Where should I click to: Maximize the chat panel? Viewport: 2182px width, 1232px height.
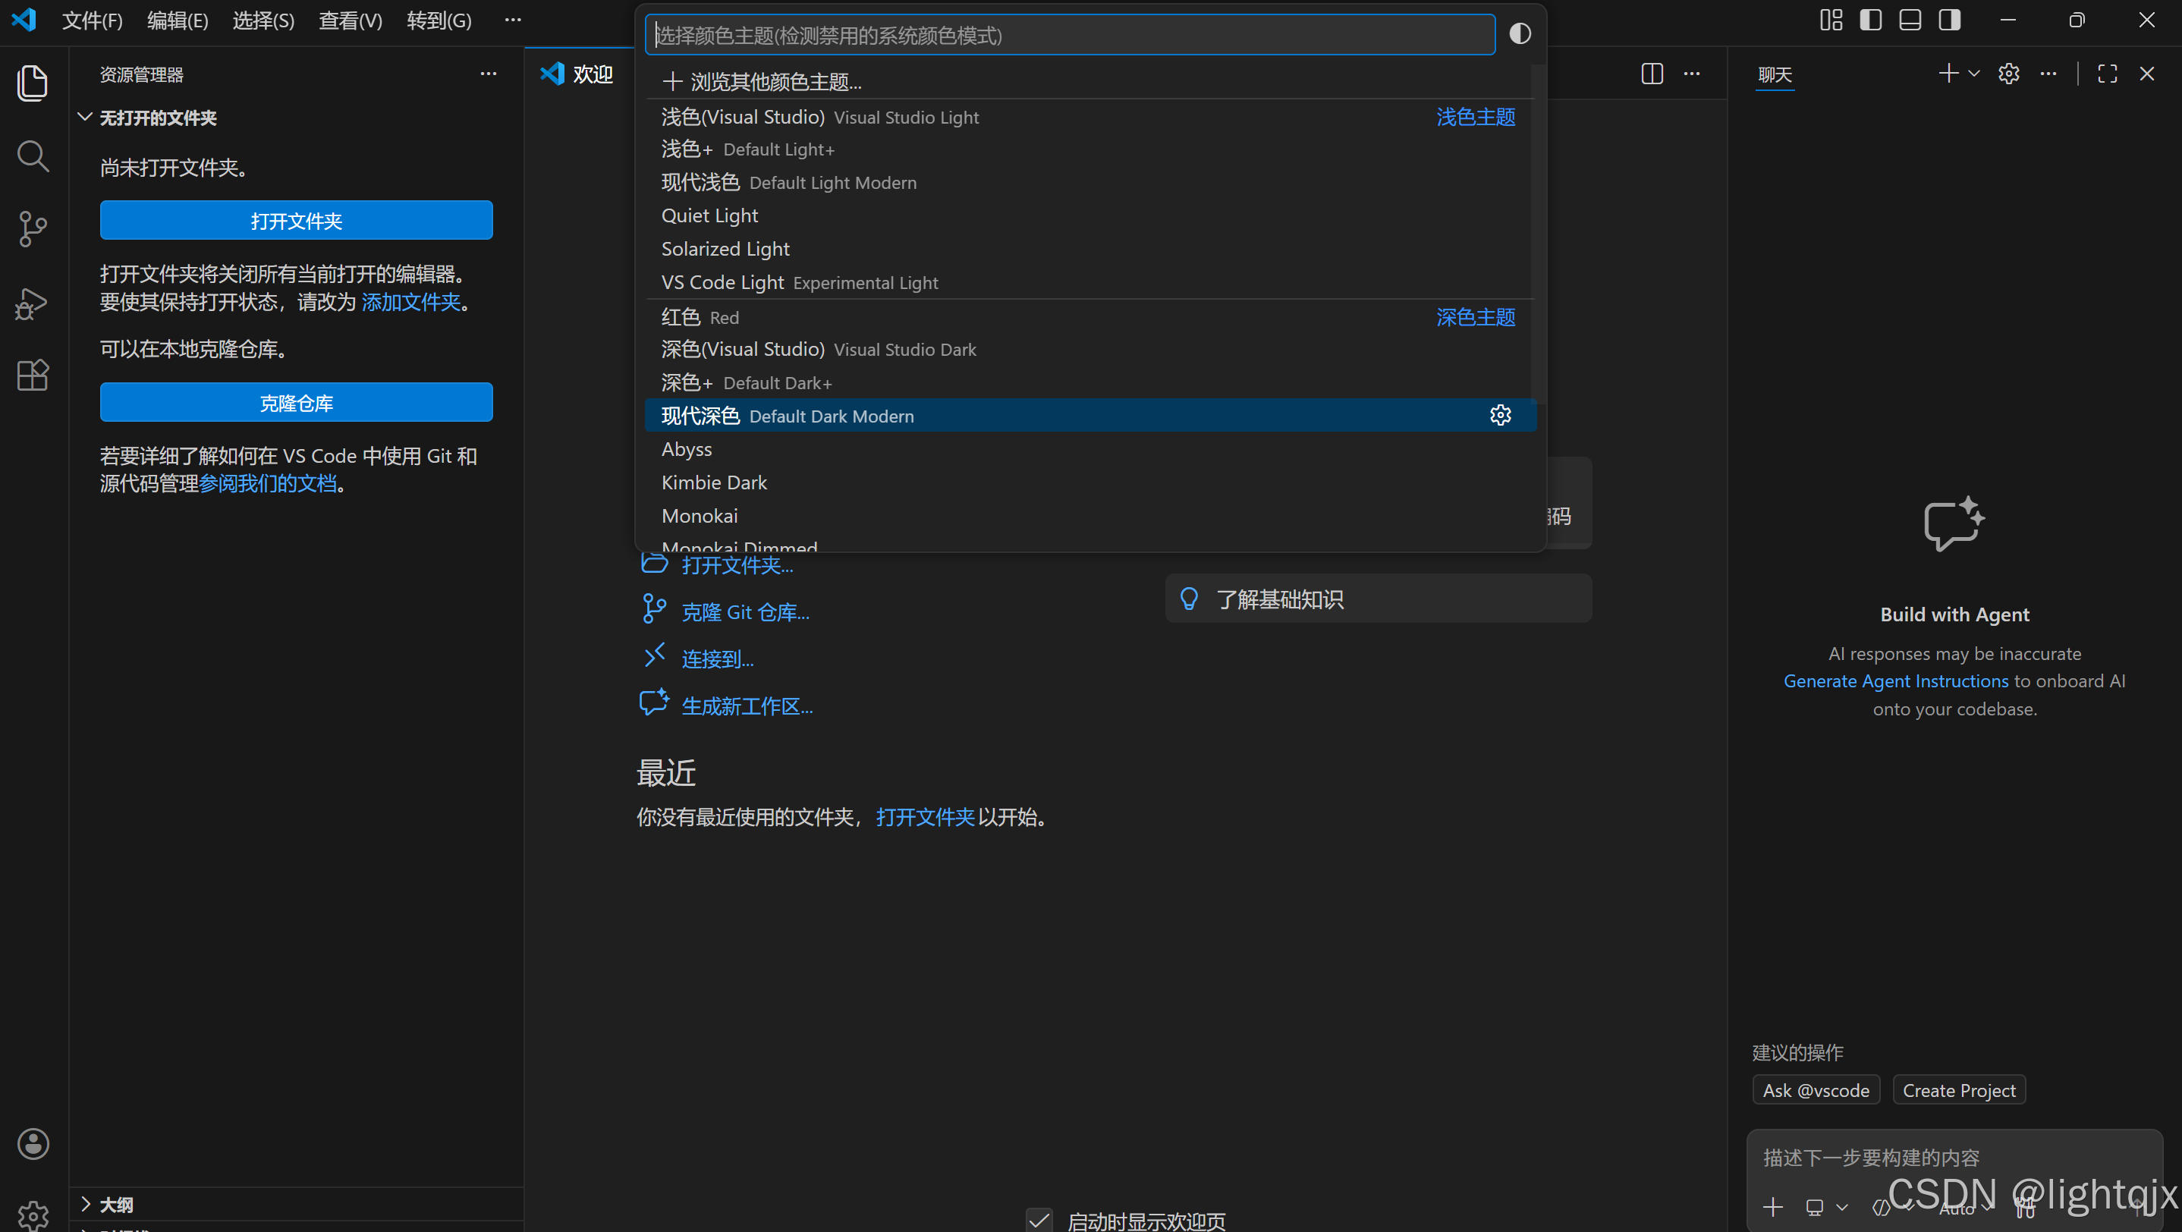[2108, 74]
